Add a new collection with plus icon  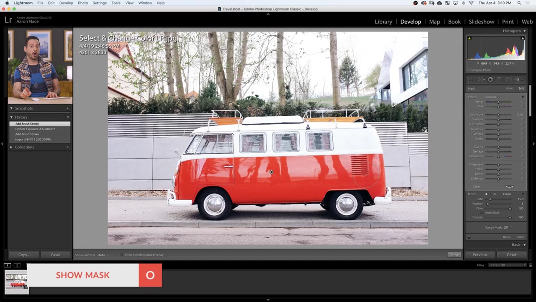(68, 147)
